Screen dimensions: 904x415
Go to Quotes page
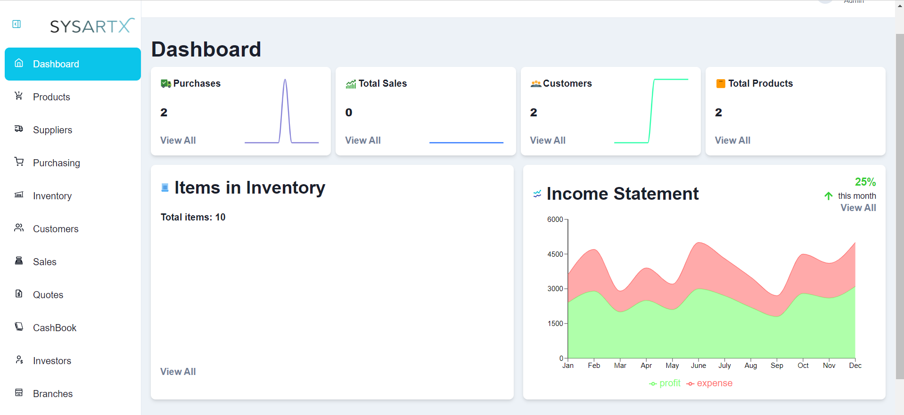pos(73,295)
